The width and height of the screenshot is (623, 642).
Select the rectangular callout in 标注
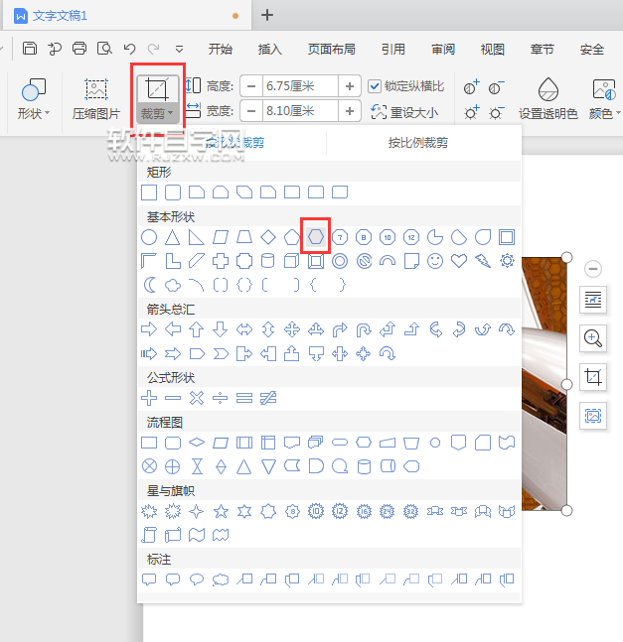click(x=149, y=579)
